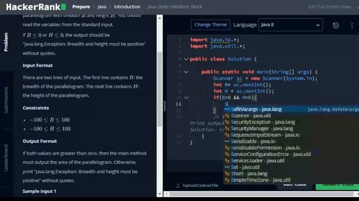
Task: Open the Problem side tab
Action: pos(6,42)
